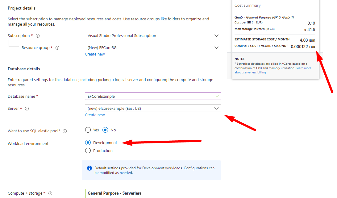337x198 pixels.
Task: Select Yes for SQL elastic pool
Action: [x=88, y=130]
